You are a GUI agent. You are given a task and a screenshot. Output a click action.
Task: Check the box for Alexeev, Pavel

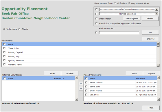4,65
